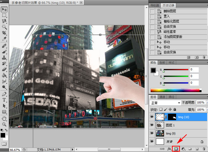The width and height of the screenshot is (208, 152).
Task: Select the Paint Bucket tool
Action: pyautogui.click(x=4, y=75)
